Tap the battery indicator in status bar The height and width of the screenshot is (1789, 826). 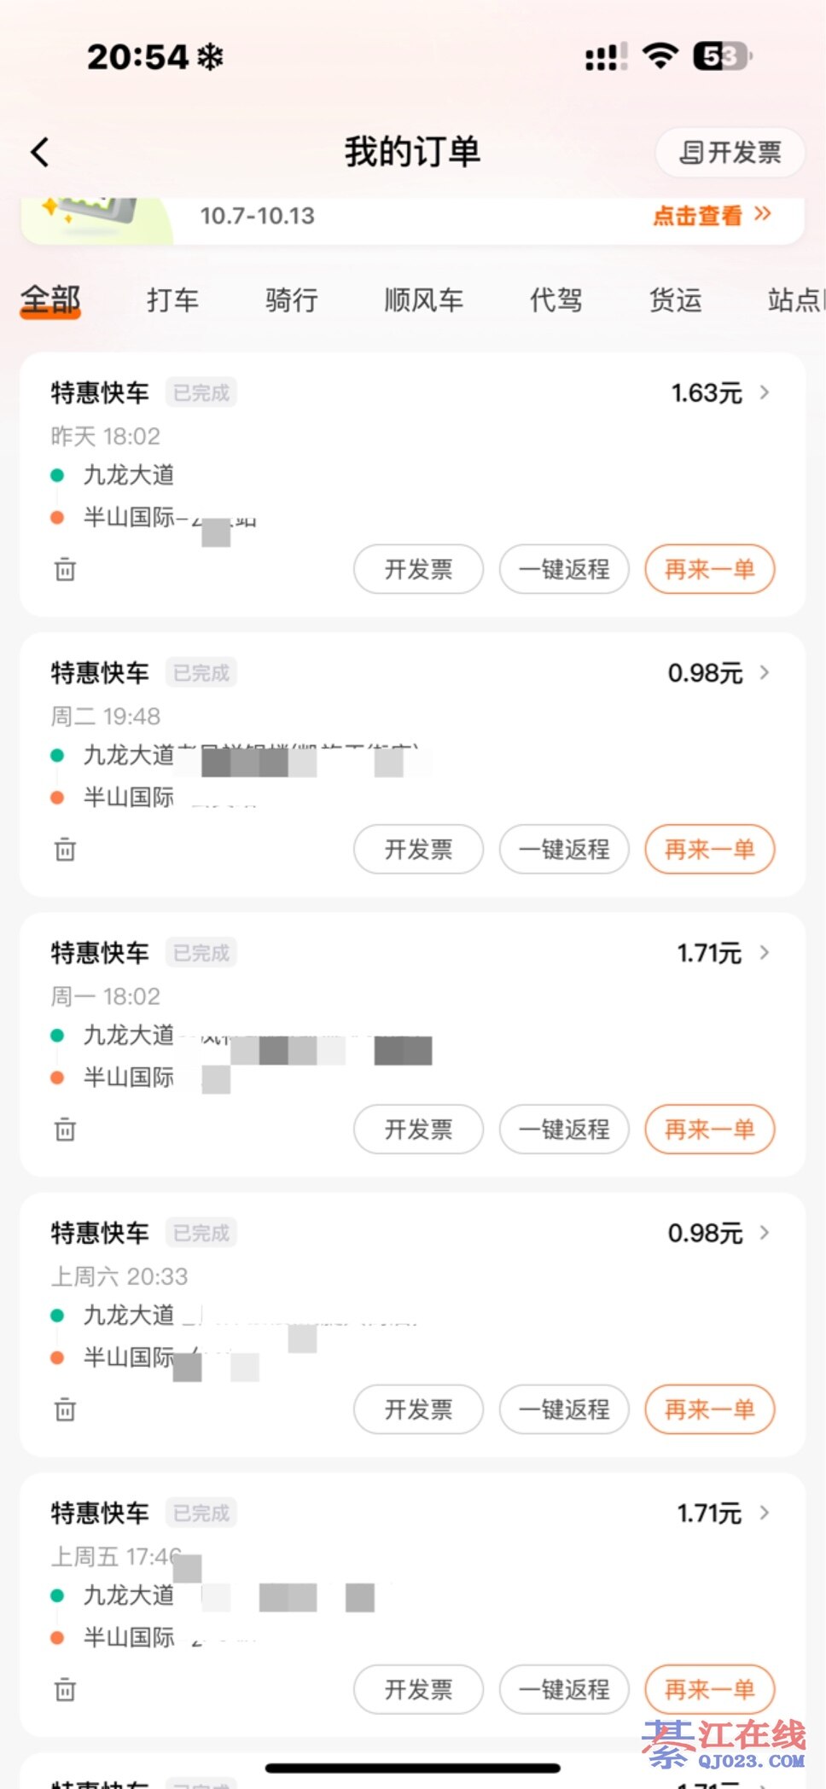[x=722, y=56]
